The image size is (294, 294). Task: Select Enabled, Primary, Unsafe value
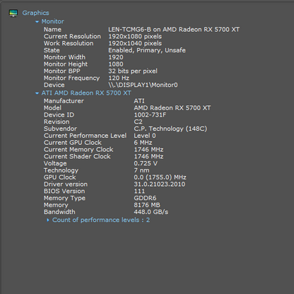pos(147,50)
